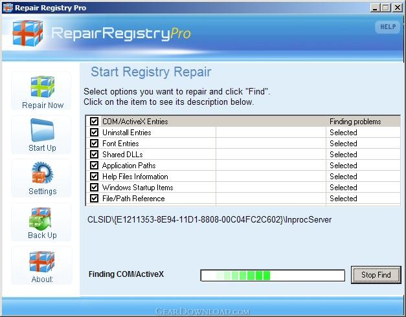This screenshot has width=406, height=317.
Task: Select the Uninstall Entries row text
Action: (x=127, y=133)
